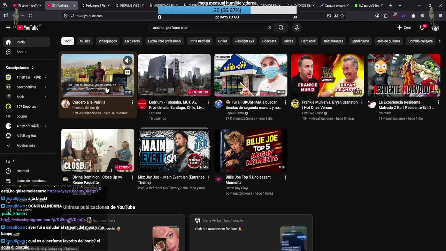Open Green Day Play! channel link

(237, 188)
